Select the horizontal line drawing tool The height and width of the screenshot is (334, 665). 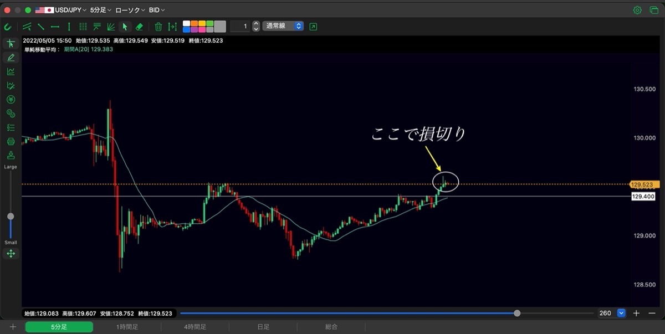tap(55, 26)
